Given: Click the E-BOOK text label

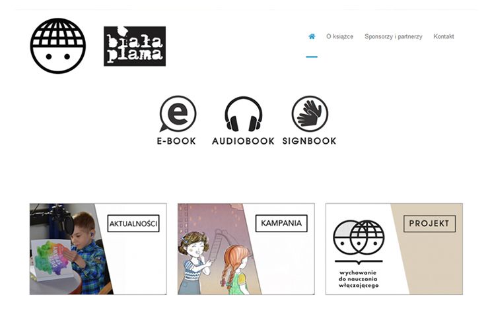Looking at the screenshot, I should click(176, 141).
